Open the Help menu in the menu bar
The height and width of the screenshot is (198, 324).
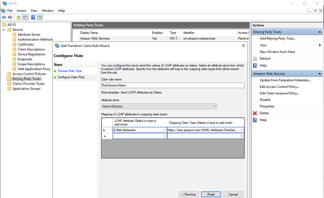(62, 11)
